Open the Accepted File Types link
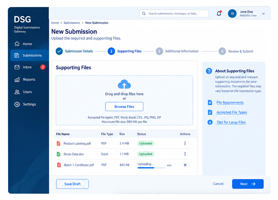Screen dimensions: 278x200 point(232,112)
